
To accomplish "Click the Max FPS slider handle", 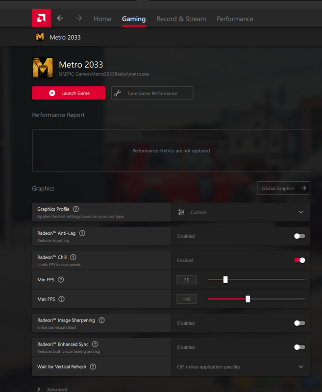I will 248,299.
